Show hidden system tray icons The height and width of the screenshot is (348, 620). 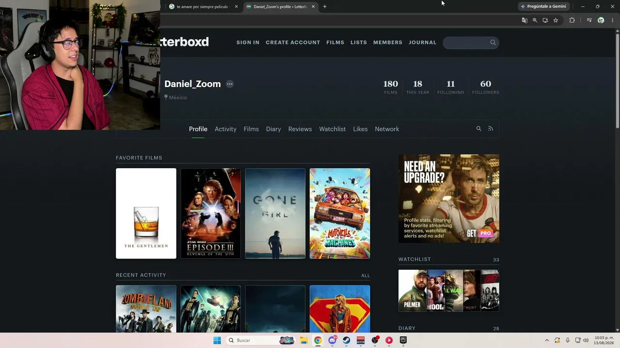(547, 340)
